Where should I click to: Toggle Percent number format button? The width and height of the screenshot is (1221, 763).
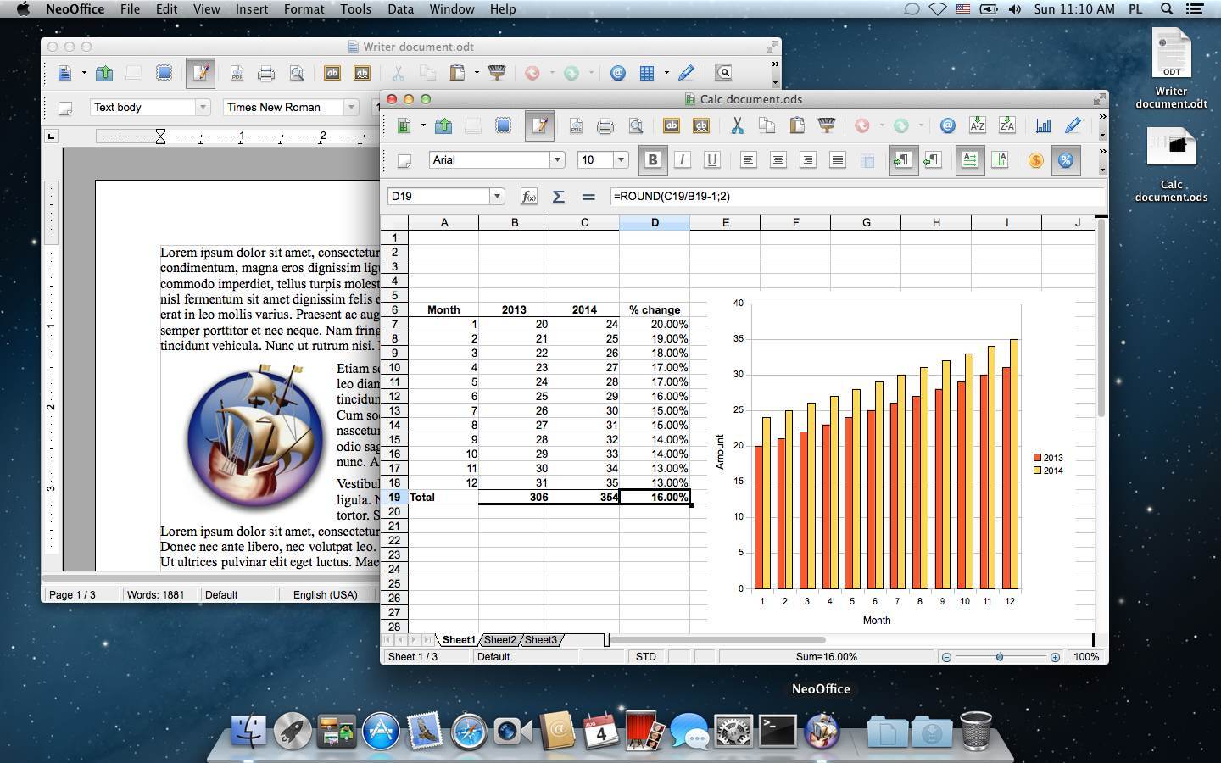(1066, 160)
